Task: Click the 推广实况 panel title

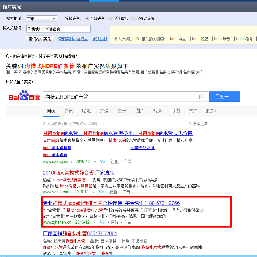Action: point(12,7)
